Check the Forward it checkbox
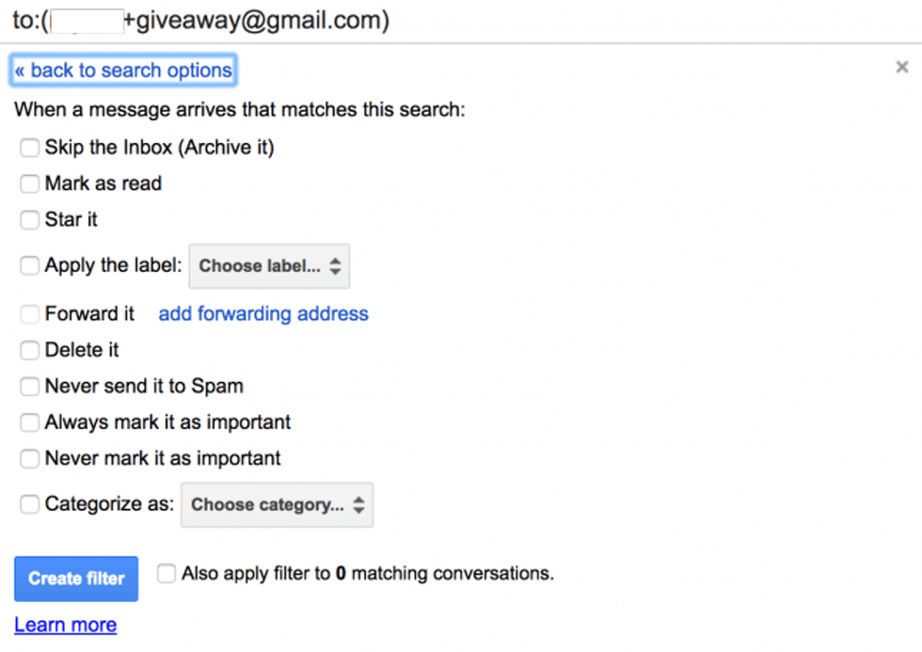 coord(30,314)
